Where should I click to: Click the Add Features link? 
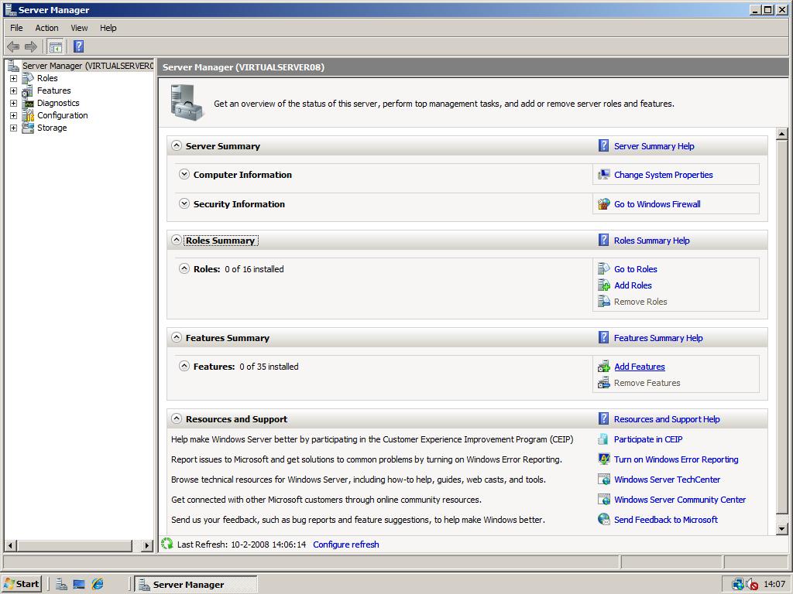tap(639, 367)
